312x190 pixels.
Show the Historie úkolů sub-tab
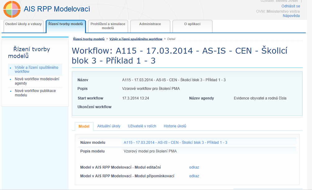point(175,126)
